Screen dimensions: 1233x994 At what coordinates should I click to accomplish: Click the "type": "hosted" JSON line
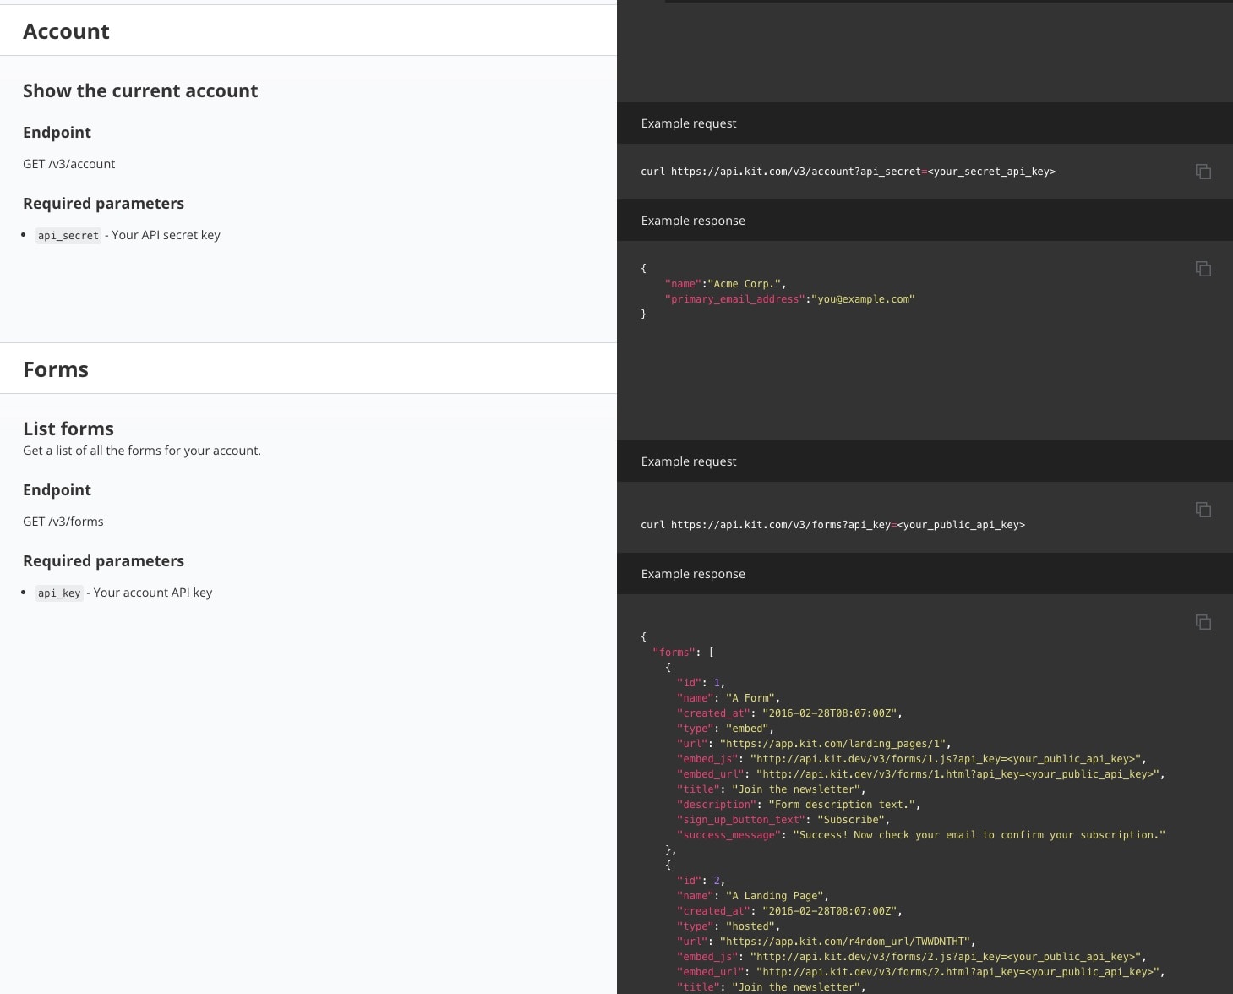(728, 926)
